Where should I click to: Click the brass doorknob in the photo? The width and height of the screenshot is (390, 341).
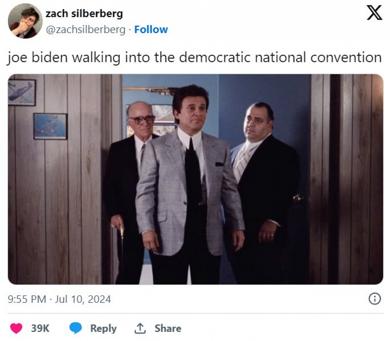[298, 199]
